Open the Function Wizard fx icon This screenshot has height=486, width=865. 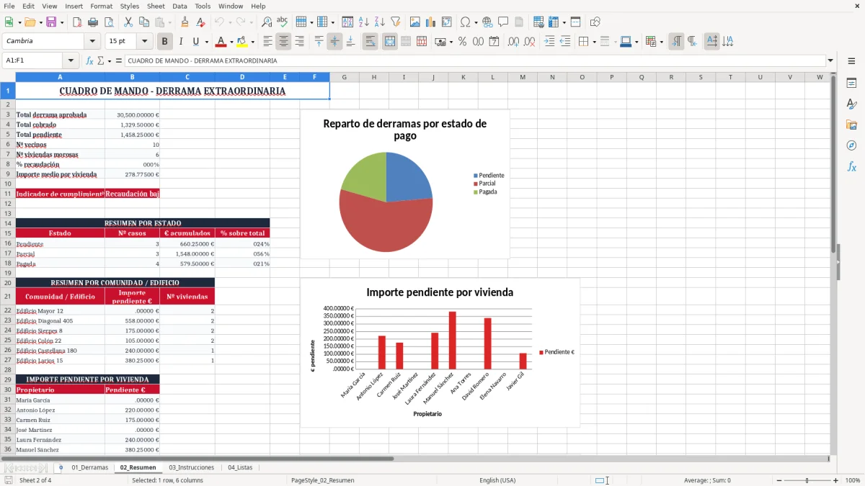click(89, 60)
